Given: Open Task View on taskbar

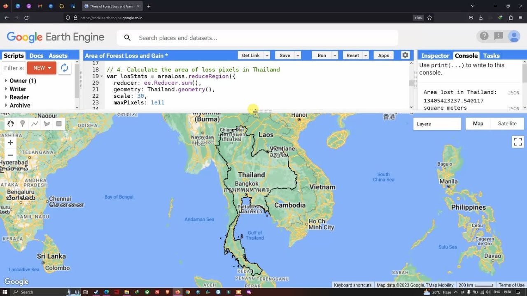Looking at the screenshot, I should click(x=86, y=292).
